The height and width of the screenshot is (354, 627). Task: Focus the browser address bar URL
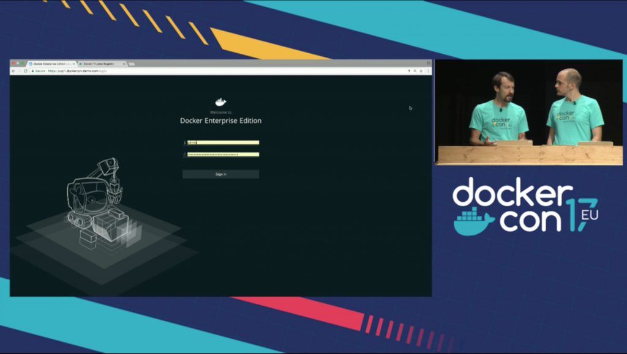pyautogui.click(x=78, y=71)
